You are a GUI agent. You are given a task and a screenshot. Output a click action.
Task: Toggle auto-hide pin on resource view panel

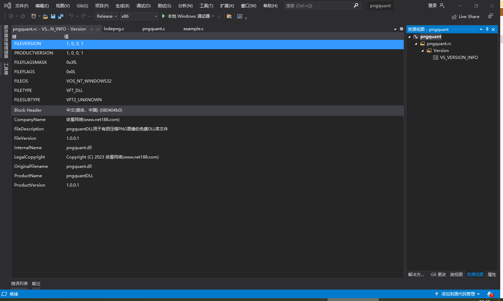tap(487, 29)
